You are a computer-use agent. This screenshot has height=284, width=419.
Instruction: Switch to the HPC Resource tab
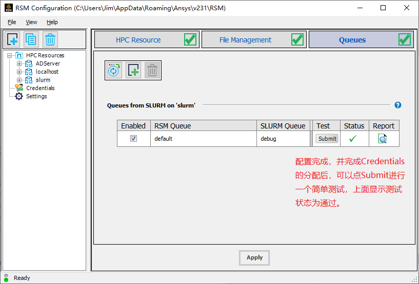(x=147, y=40)
